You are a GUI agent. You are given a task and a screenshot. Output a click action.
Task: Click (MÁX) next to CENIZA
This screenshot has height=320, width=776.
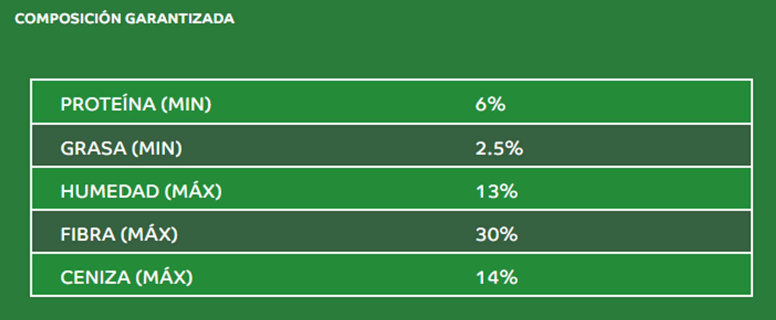click(164, 277)
